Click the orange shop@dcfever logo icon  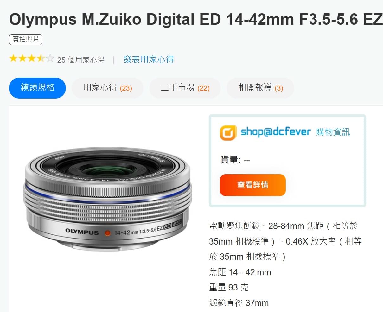pyautogui.click(x=228, y=132)
